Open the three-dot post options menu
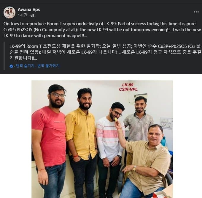The width and height of the screenshot is (202, 198). tap(196, 12)
